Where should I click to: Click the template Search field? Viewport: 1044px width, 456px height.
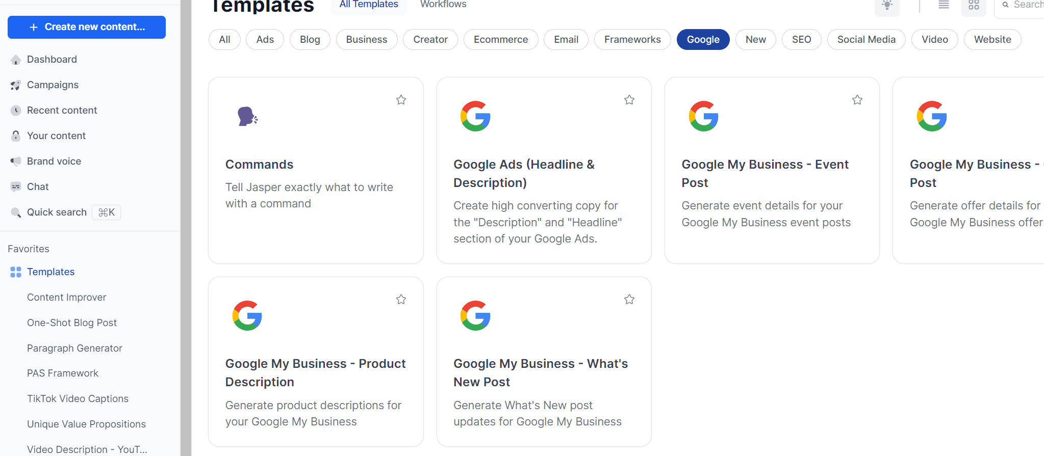pyautogui.click(x=1025, y=5)
